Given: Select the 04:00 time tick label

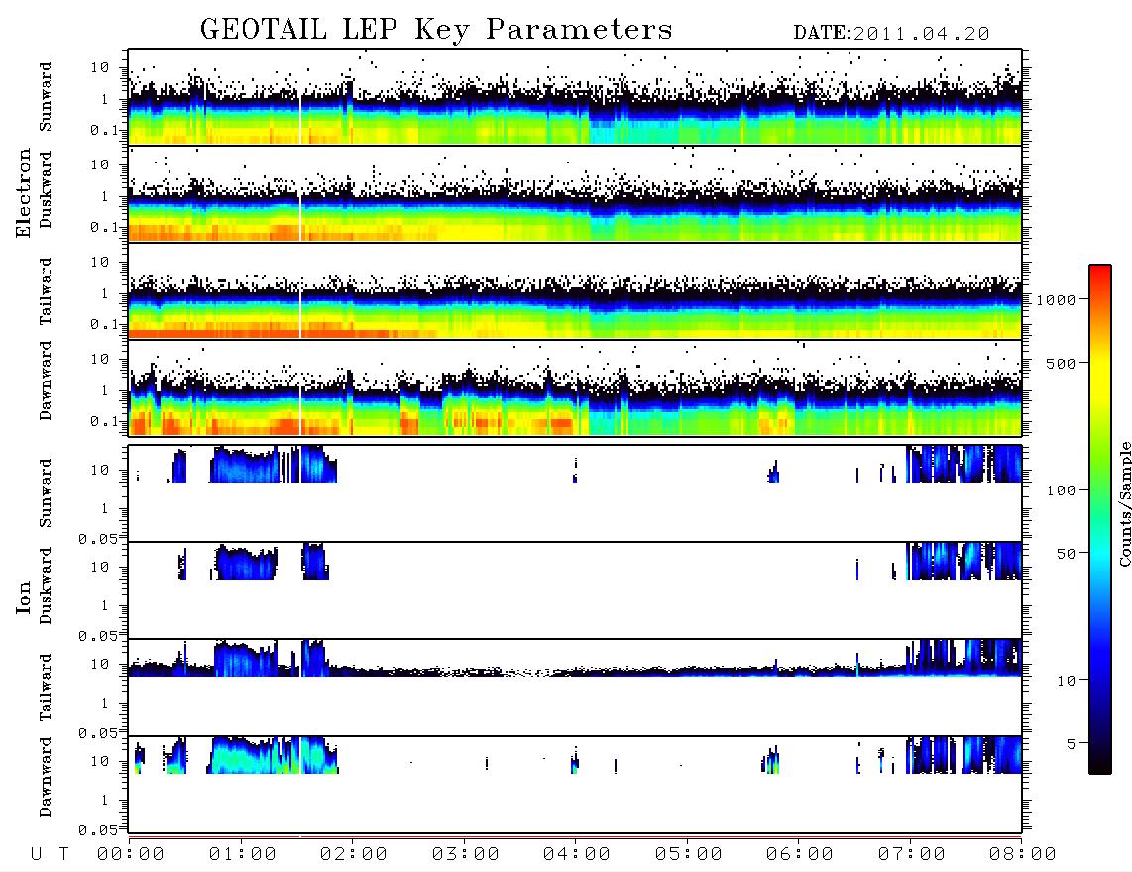Looking at the screenshot, I should pyautogui.click(x=577, y=855).
